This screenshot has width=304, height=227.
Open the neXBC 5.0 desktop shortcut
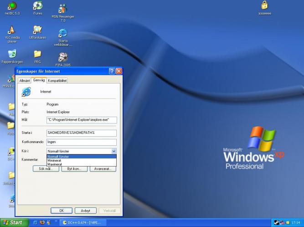pos(12,6)
